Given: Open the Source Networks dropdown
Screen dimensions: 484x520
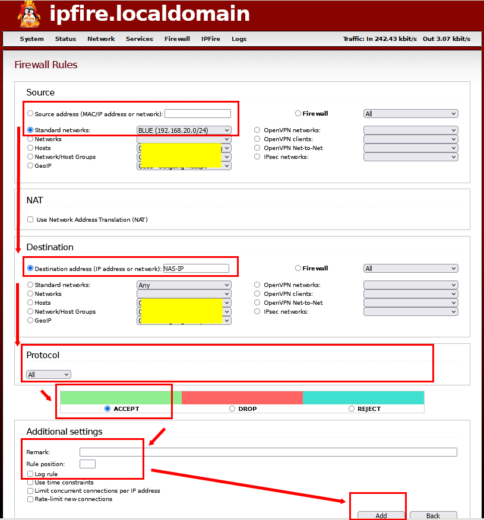Looking at the screenshot, I should [184, 139].
